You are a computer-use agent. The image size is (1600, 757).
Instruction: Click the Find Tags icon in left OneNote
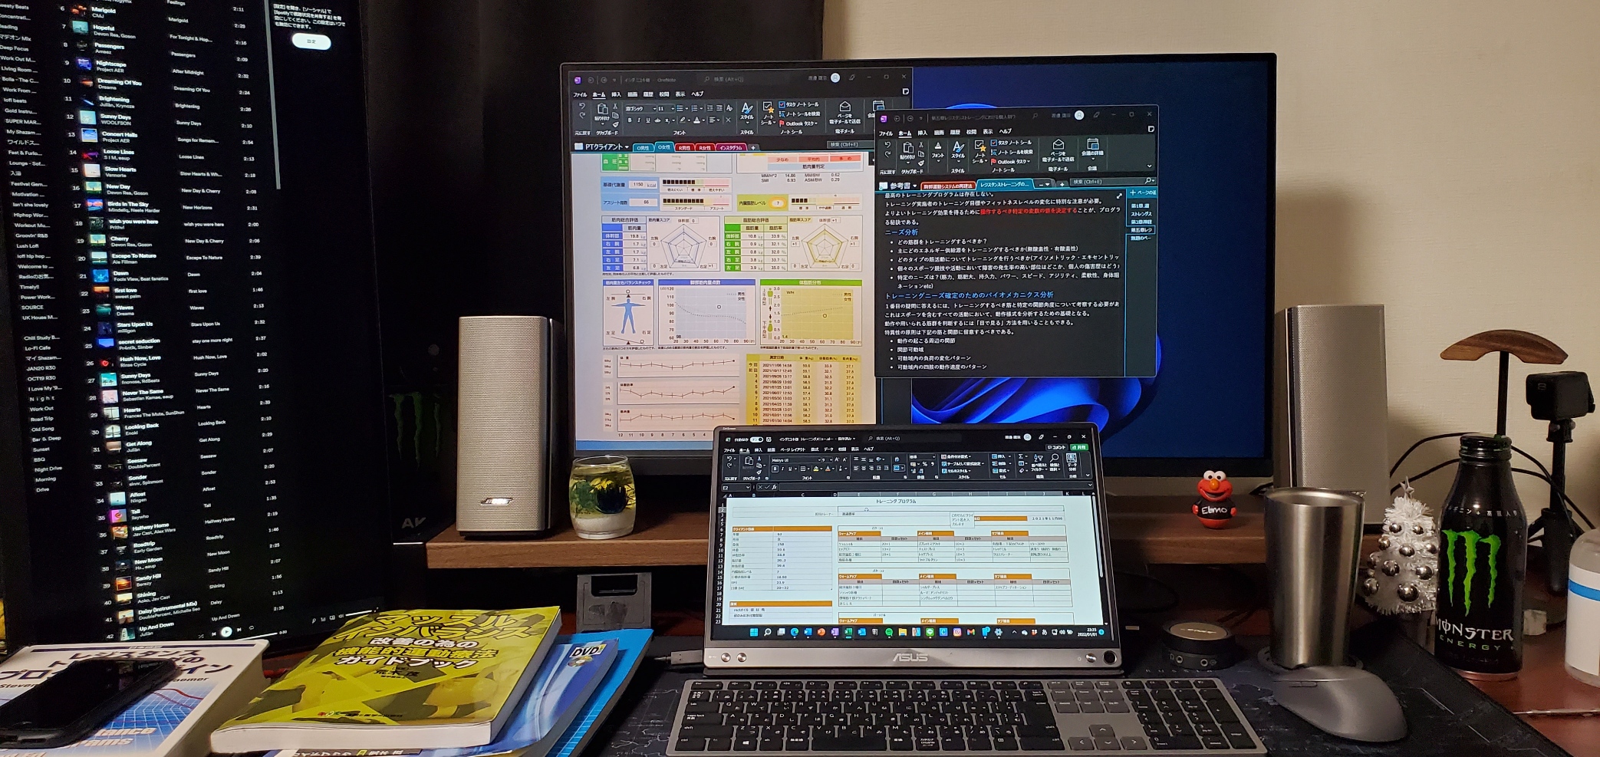coord(782,114)
